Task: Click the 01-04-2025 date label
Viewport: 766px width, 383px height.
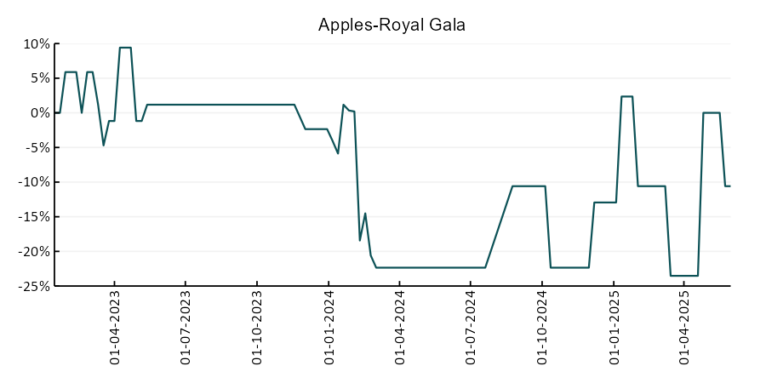Action: click(x=684, y=328)
